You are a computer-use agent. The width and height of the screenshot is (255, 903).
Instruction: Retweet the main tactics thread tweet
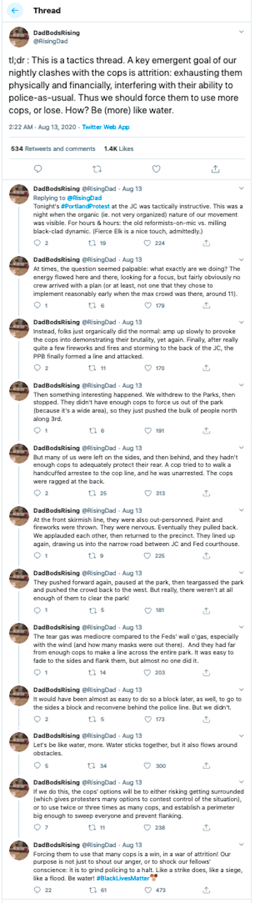coord(97,169)
